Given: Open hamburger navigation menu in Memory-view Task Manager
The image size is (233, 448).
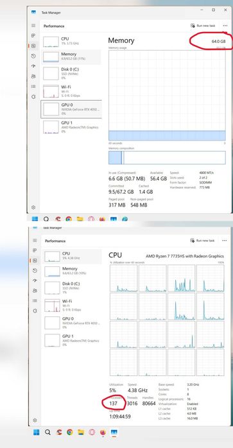Looking at the screenshot, I should pyautogui.click(x=33, y=26).
